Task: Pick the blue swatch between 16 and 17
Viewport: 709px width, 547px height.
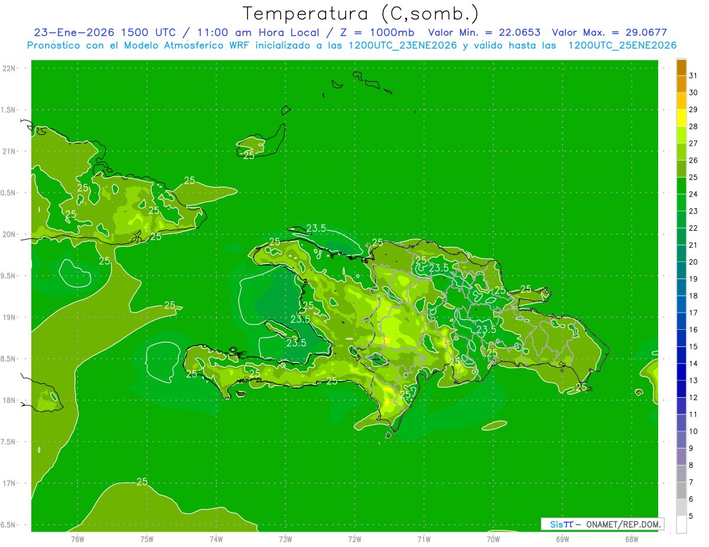Action: pyautogui.click(x=681, y=322)
